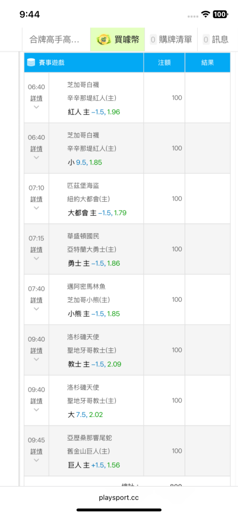Open 詳情 for the 09:45 Diamondbacks vs Giants game
238x516 pixels.
point(37,451)
